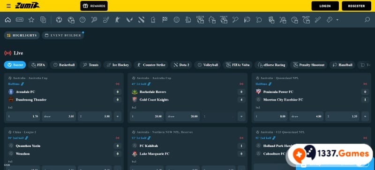
Task: Expand more markets for Peninsula Power FC match
Action: point(365,116)
